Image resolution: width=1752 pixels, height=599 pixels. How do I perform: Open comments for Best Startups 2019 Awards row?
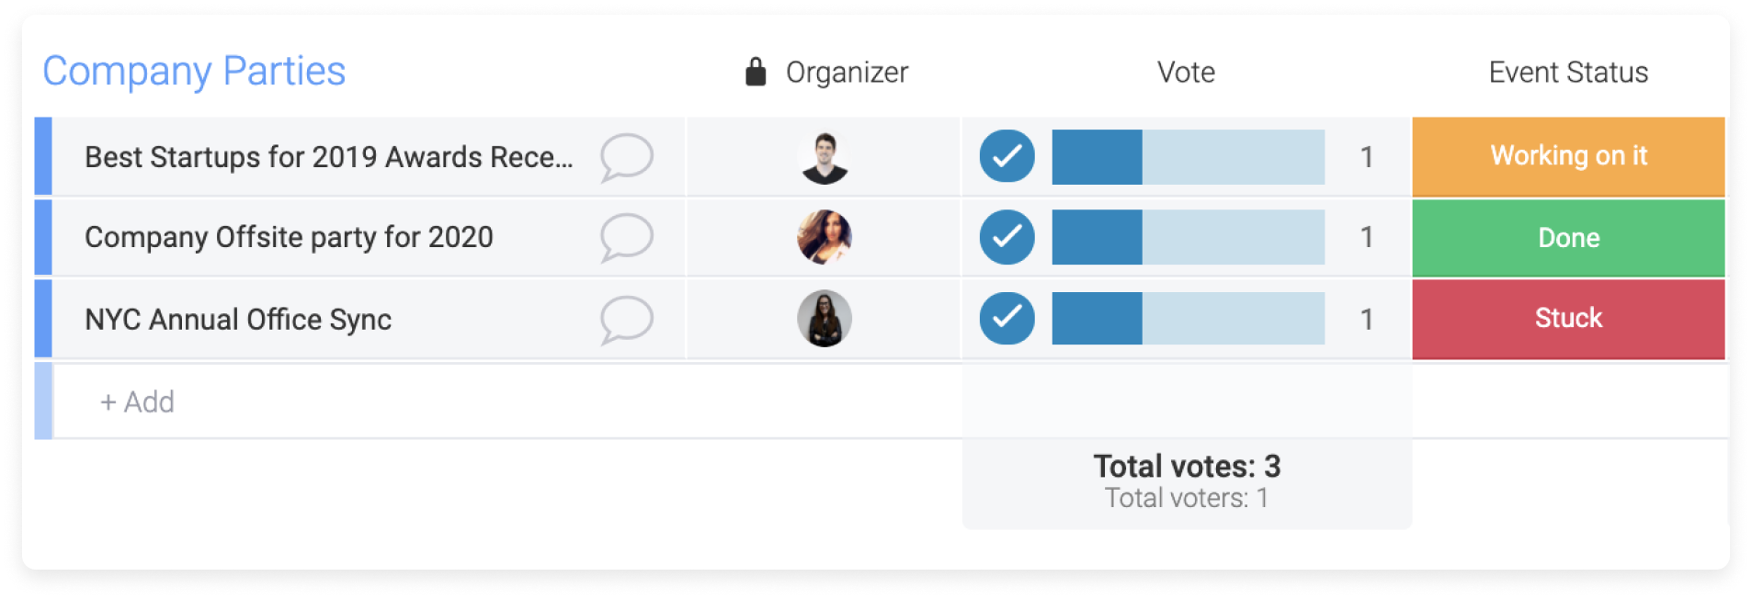click(626, 157)
